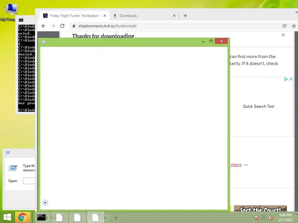298x223 pixels.
Task: Click the "Thanks for downloading" heading
Action: (103, 36)
